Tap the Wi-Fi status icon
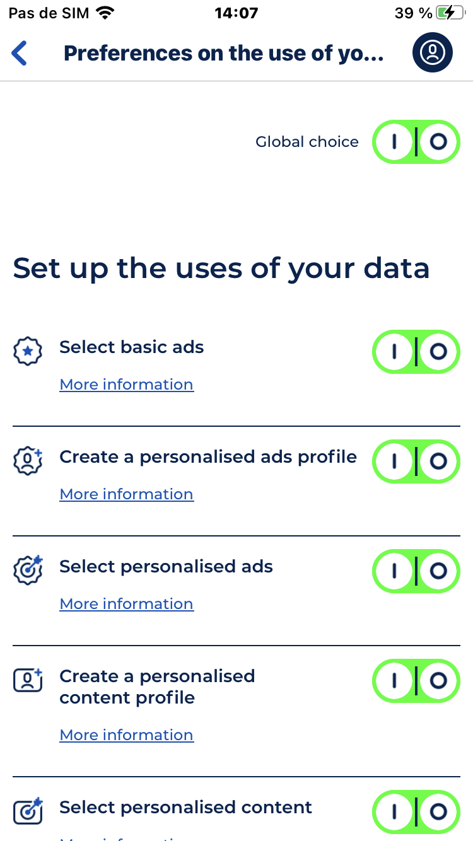The width and height of the screenshot is (473, 841). (x=106, y=13)
